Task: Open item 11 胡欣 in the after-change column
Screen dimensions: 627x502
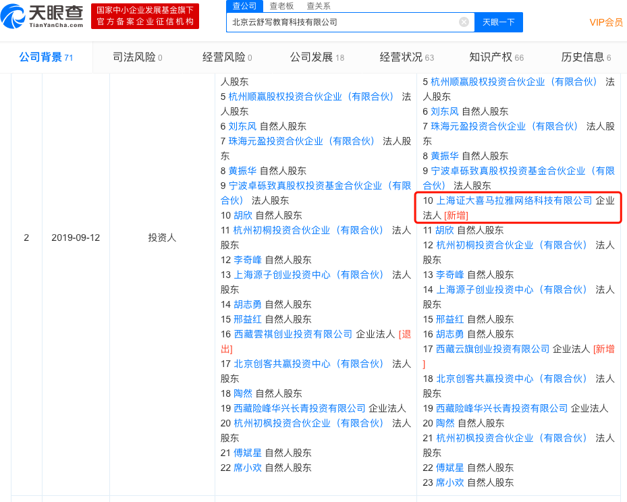Action: (445, 230)
